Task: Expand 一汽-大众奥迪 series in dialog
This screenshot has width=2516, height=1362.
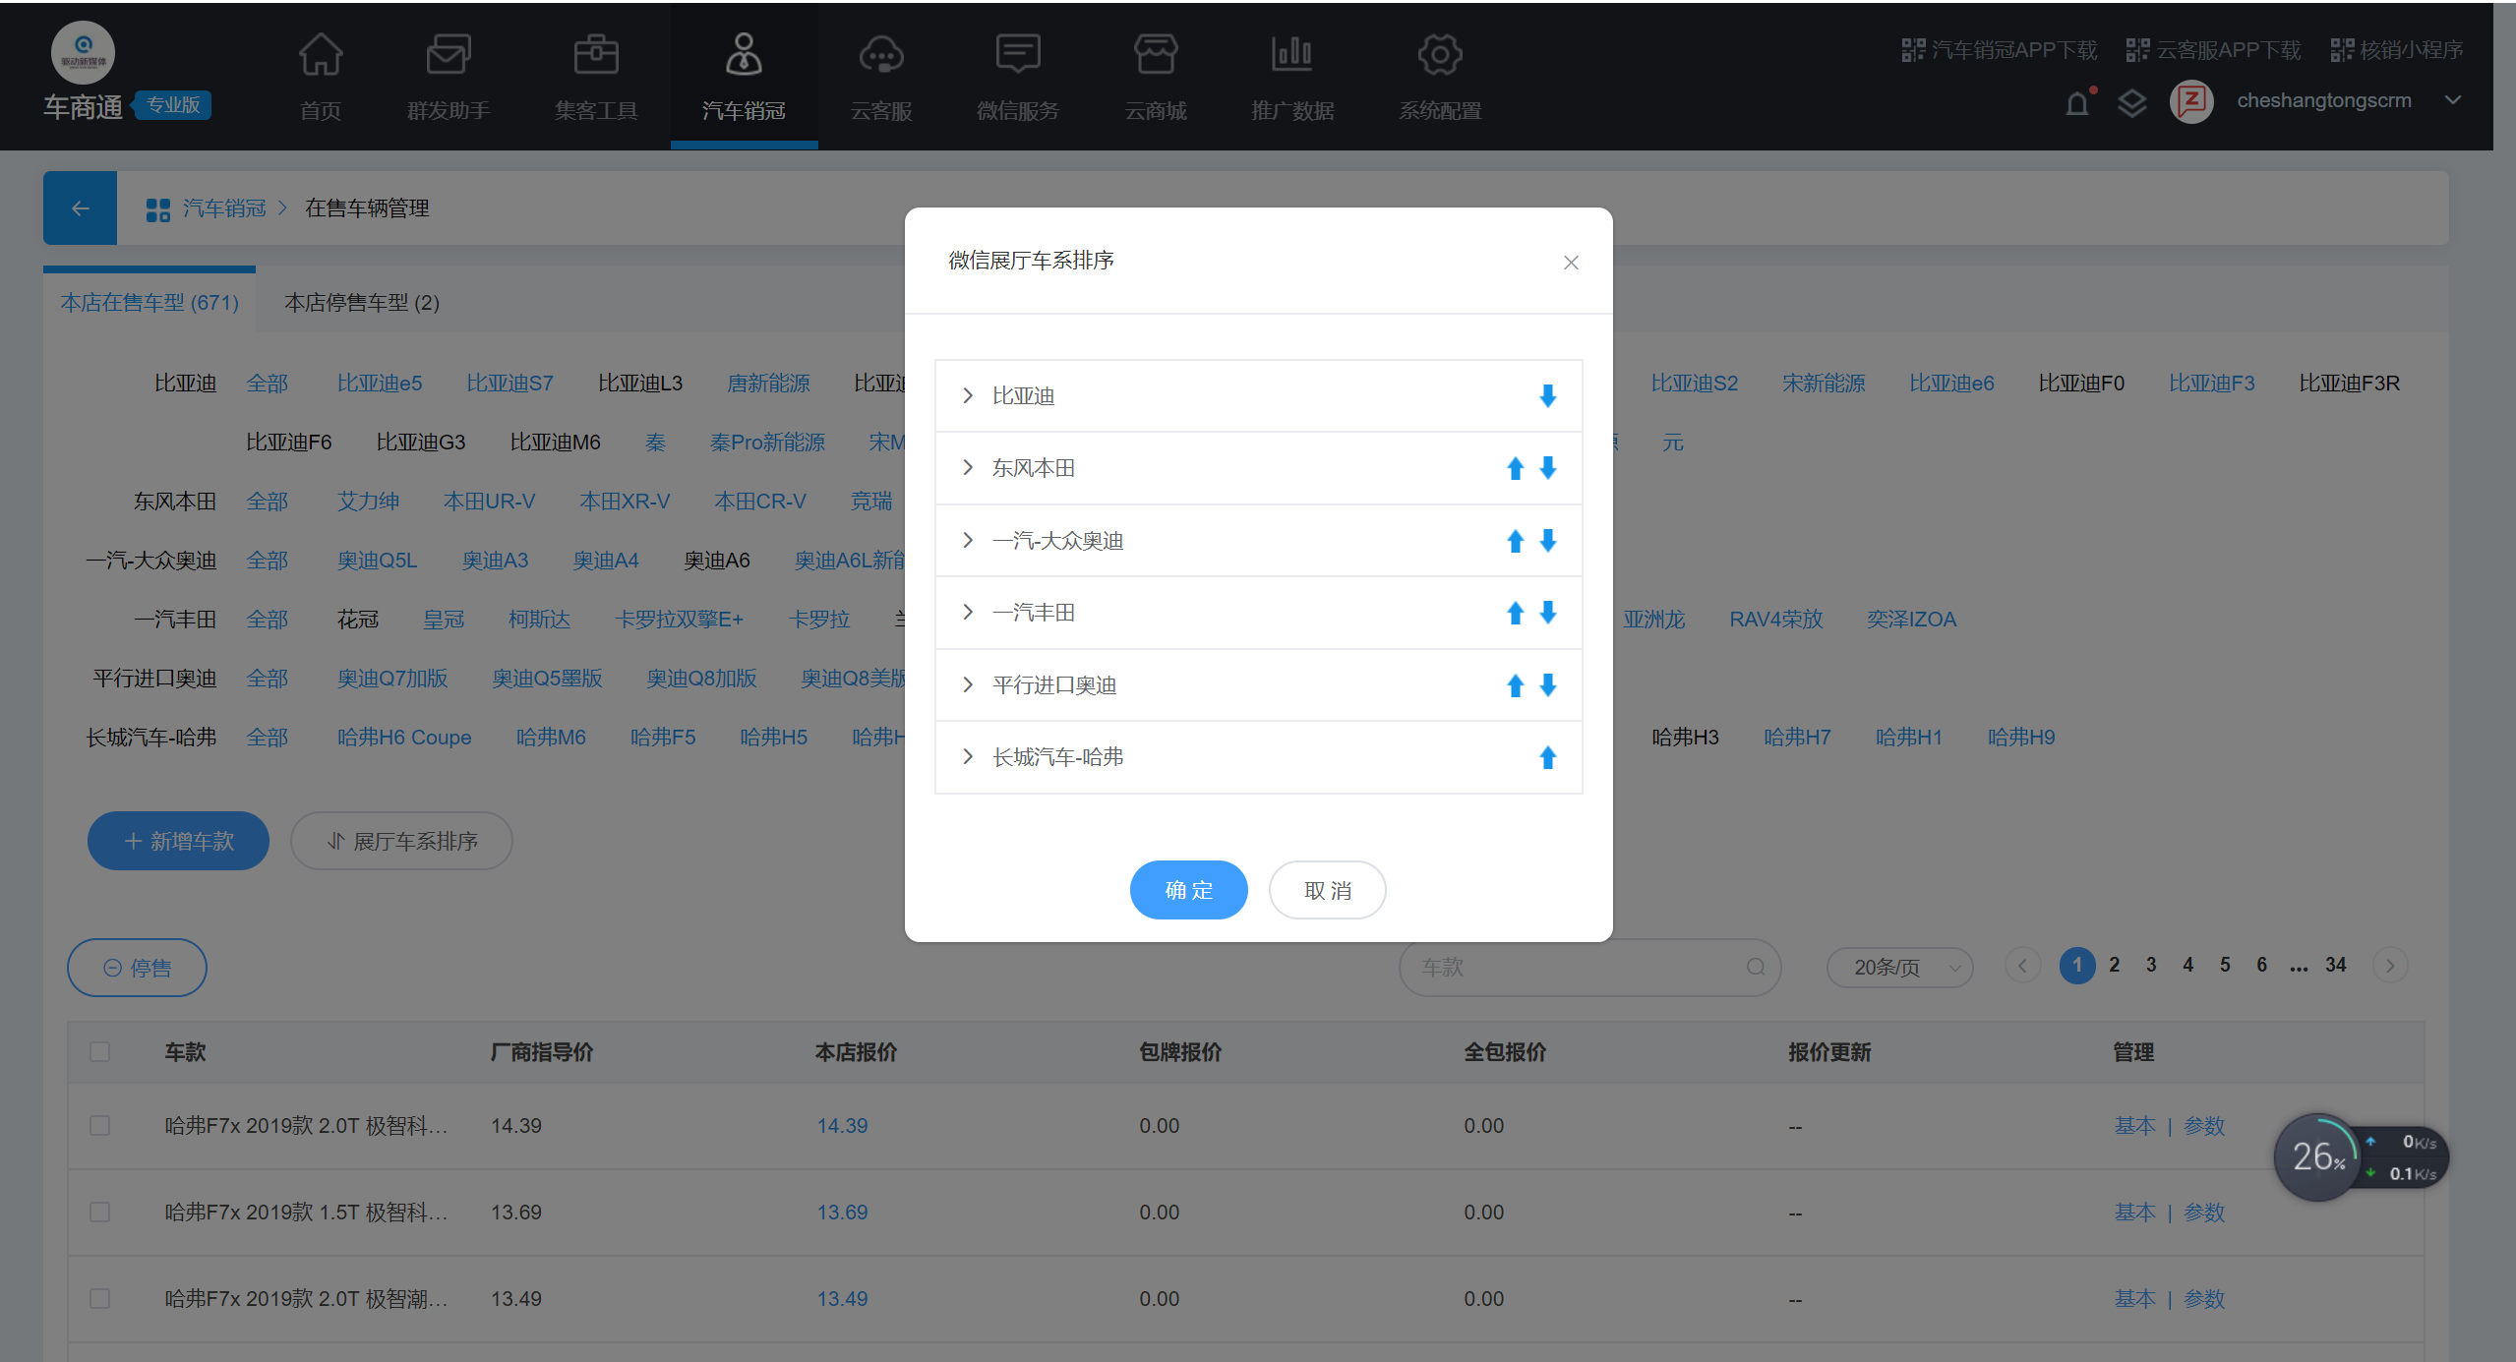Action: click(x=968, y=540)
